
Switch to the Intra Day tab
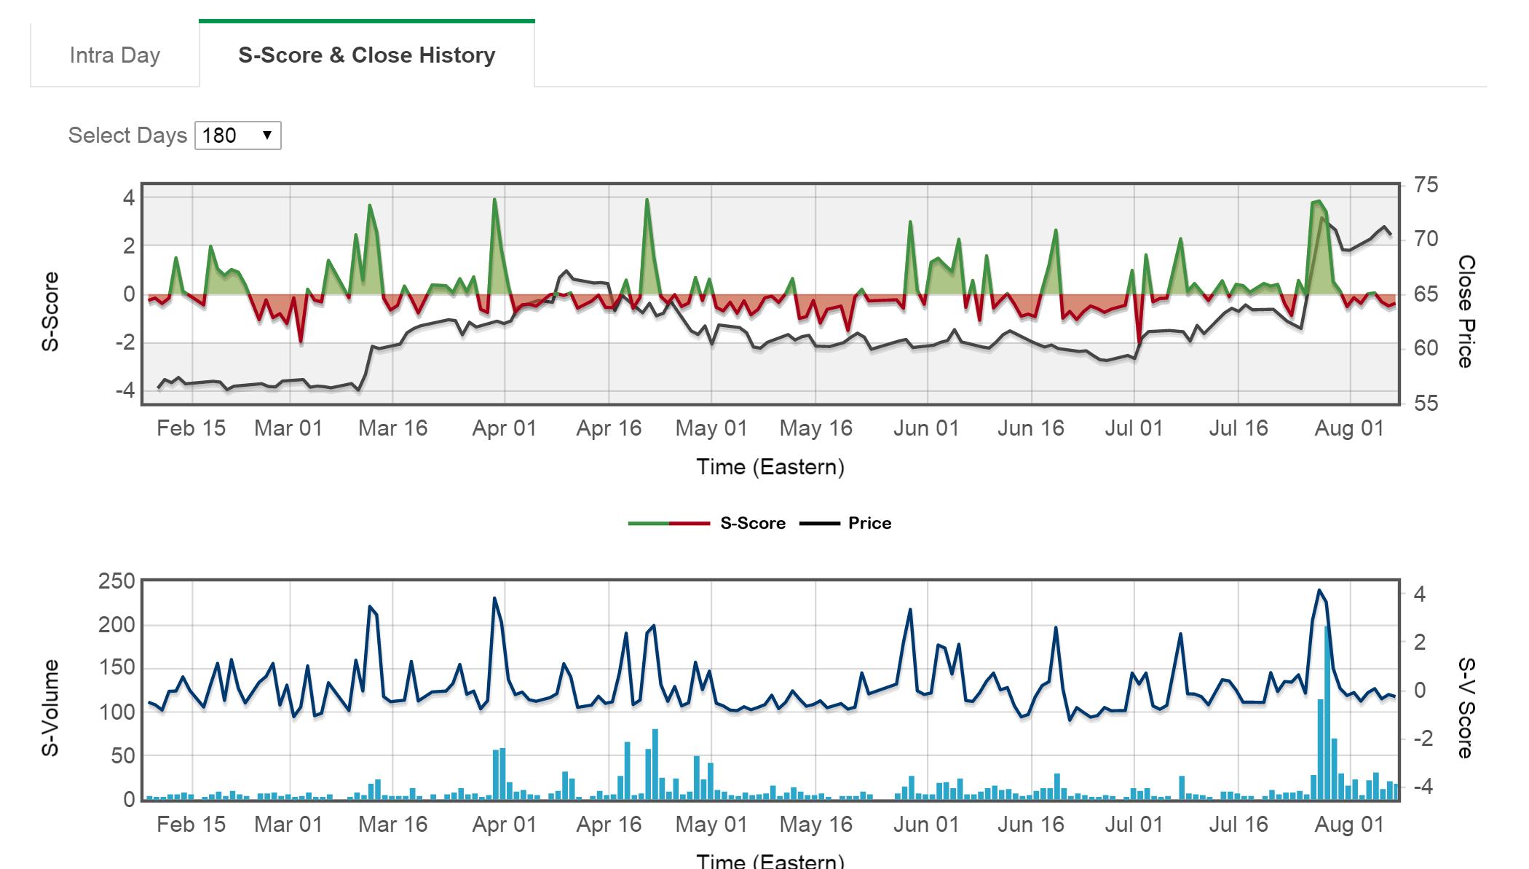coord(115,55)
